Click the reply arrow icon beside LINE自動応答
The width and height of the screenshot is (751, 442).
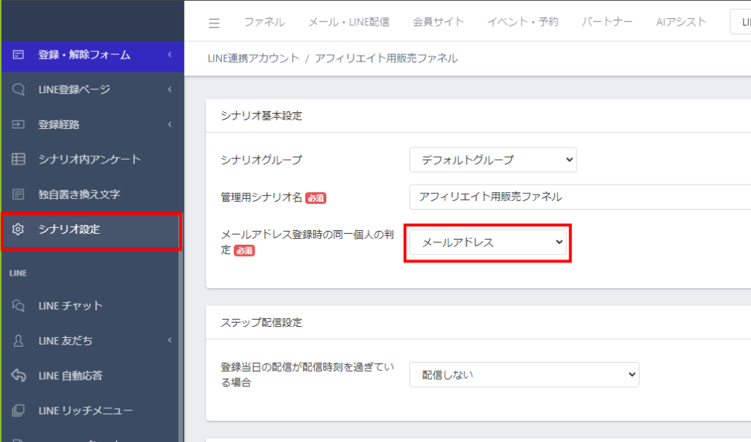tap(19, 375)
